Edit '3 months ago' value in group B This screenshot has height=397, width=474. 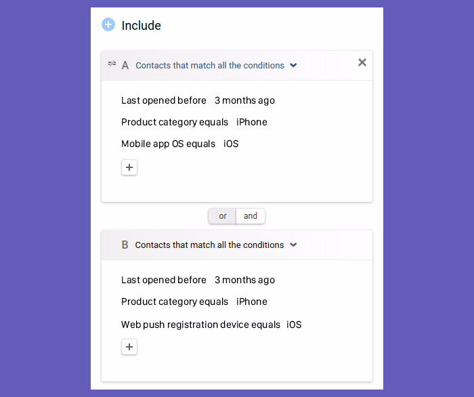(245, 280)
